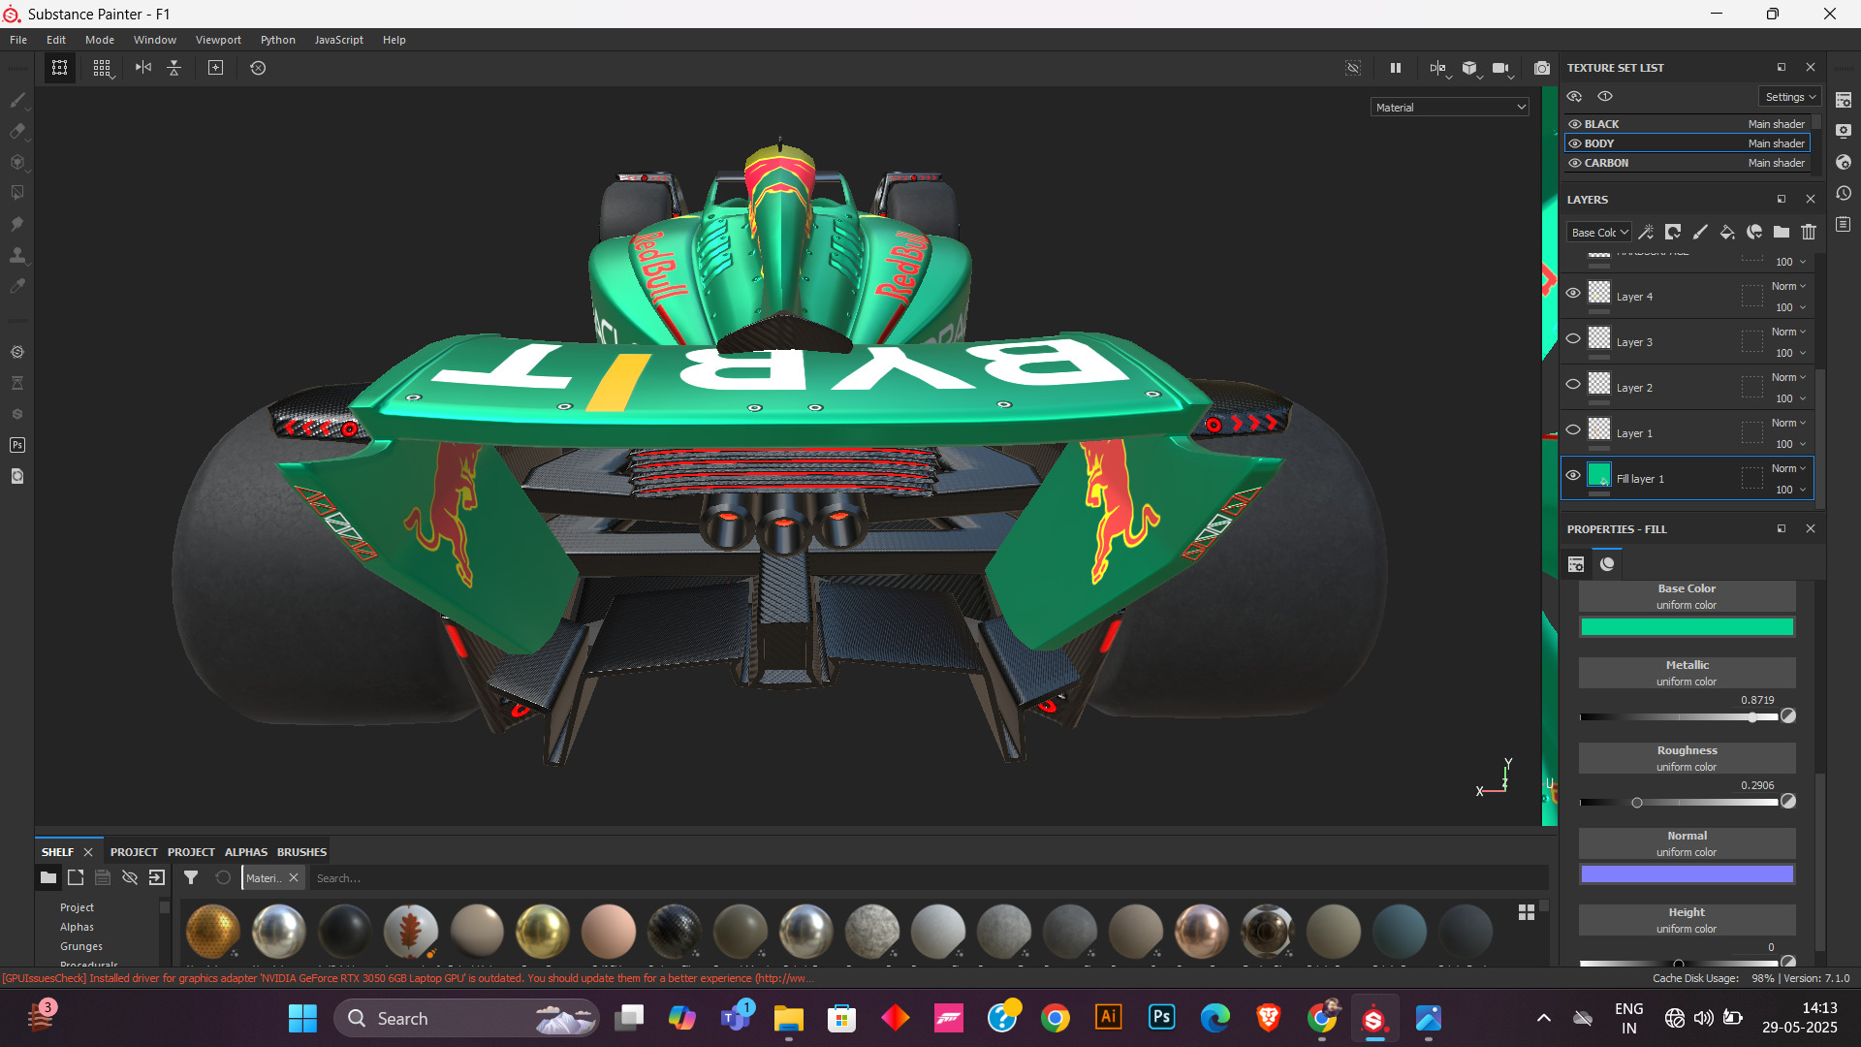Screen dimensions: 1861x1047
Task: Select the Smudge tool
Action: click(17, 224)
